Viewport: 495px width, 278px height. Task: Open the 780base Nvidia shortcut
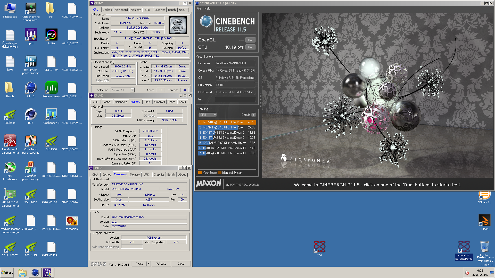coord(10,116)
